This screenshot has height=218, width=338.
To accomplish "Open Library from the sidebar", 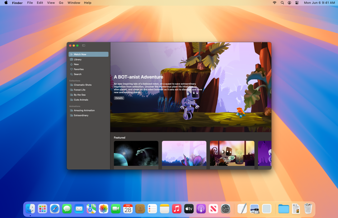I will (79, 59).
